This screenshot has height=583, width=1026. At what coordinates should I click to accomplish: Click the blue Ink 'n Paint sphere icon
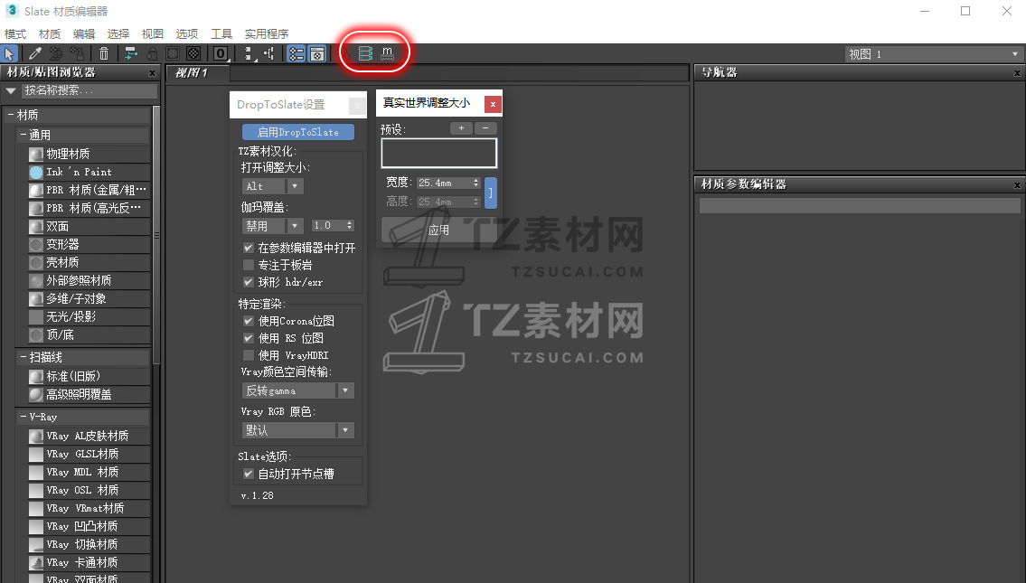pos(36,172)
